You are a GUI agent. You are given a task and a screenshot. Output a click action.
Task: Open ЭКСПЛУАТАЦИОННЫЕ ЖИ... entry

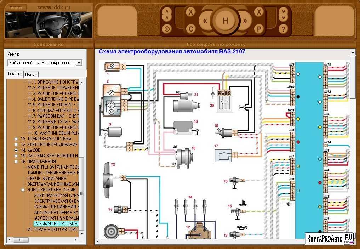pos(53,184)
